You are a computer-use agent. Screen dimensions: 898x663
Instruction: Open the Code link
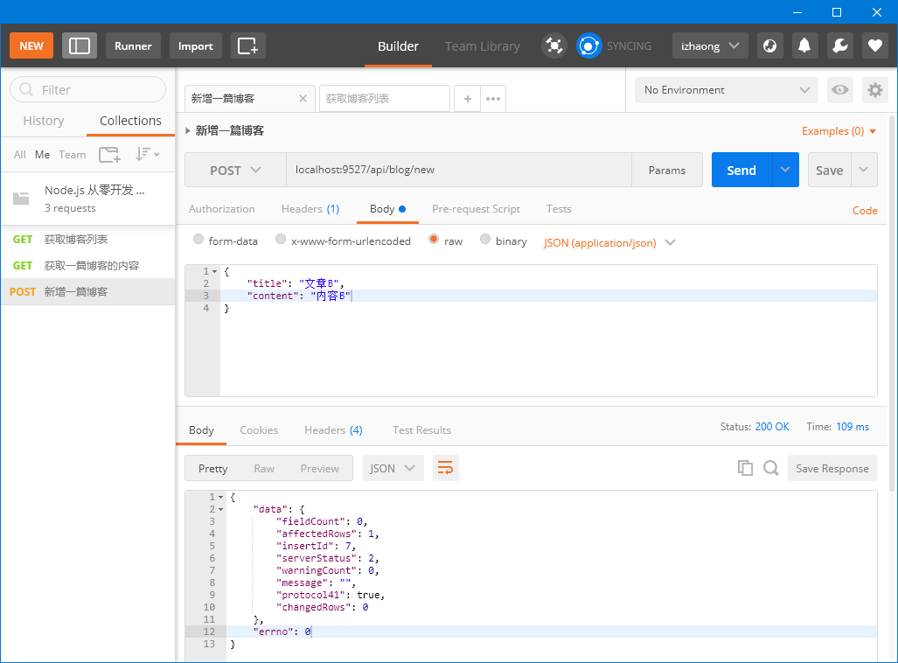click(x=865, y=210)
